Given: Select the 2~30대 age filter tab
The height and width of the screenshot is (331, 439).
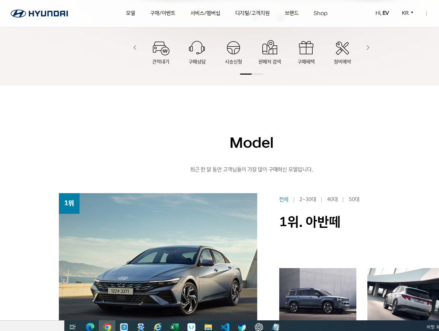Looking at the screenshot, I should point(307,199).
